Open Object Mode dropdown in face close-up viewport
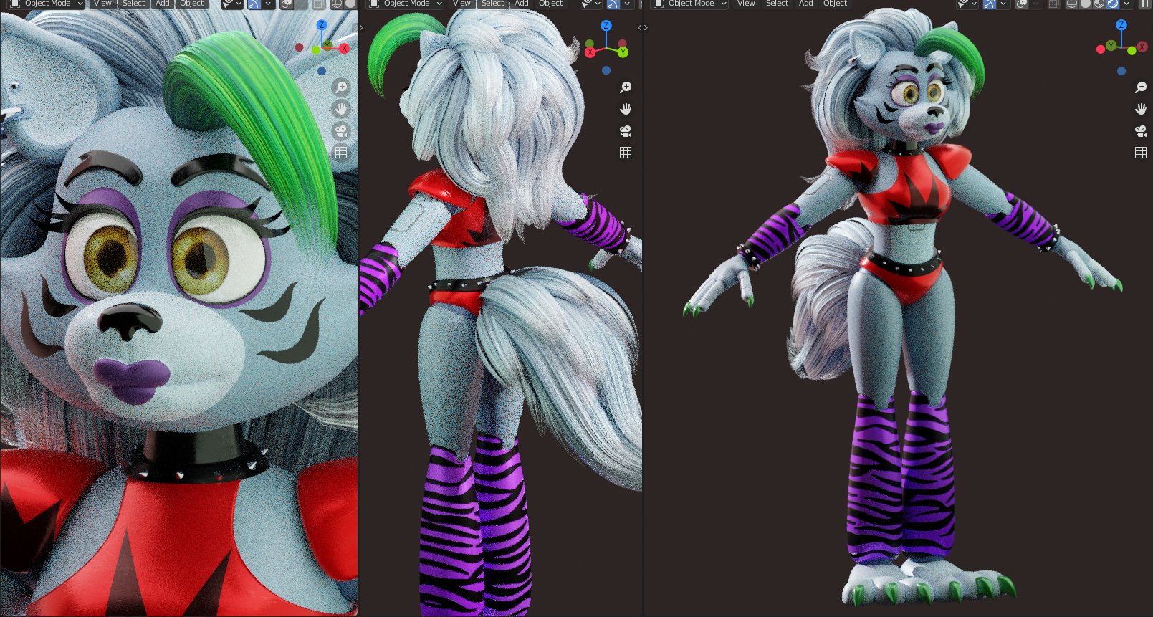Image resolution: width=1153 pixels, height=617 pixels. click(47, 4)
